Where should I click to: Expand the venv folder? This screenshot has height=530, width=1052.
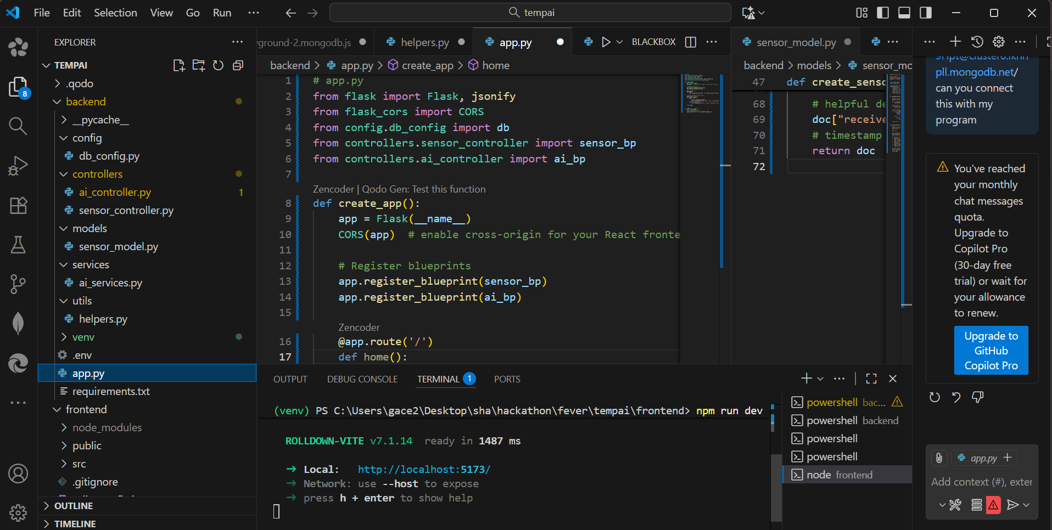pos(83,337)
